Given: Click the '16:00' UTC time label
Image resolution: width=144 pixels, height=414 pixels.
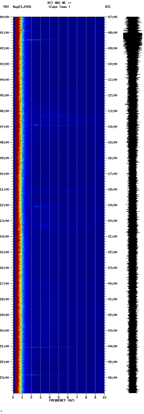Looking at the screenshot, I should click(x=113, y=158).
